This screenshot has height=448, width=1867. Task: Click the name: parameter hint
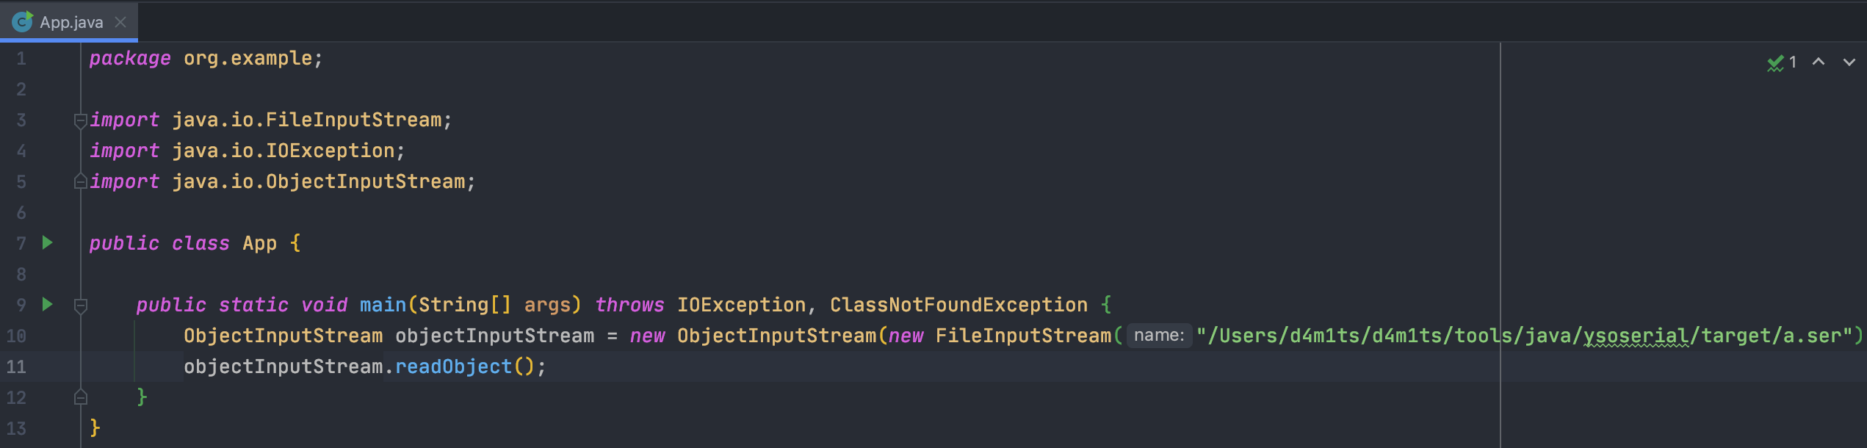click(x=1159, y=336)
